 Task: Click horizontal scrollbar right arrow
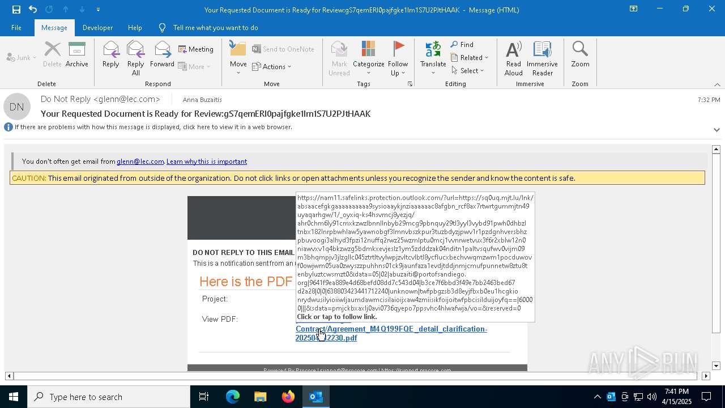(706, 376)
